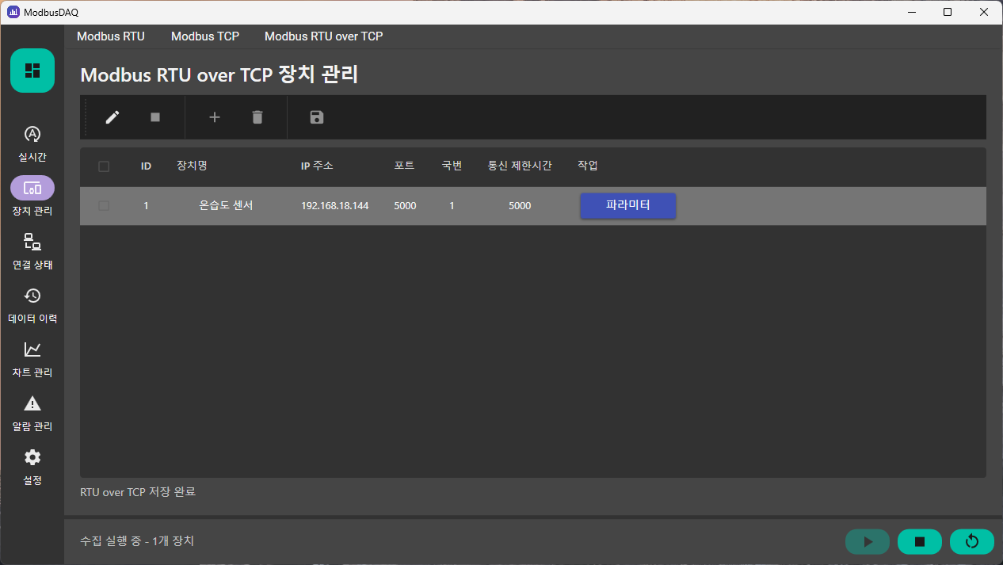Click the 통신 제한시간 column header

pyautogui.click(x=520, y=166)
